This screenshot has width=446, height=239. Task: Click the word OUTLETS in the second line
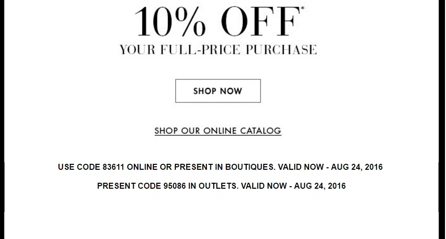(x=218, y=186)
